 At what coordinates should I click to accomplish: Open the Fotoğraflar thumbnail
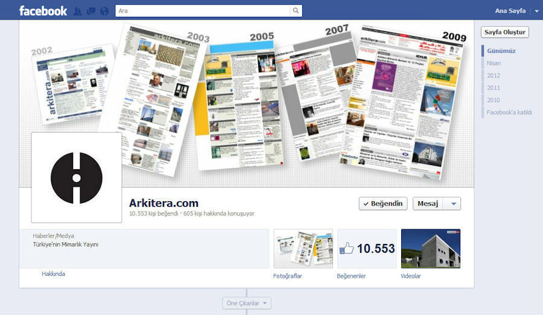pos(303,248)
